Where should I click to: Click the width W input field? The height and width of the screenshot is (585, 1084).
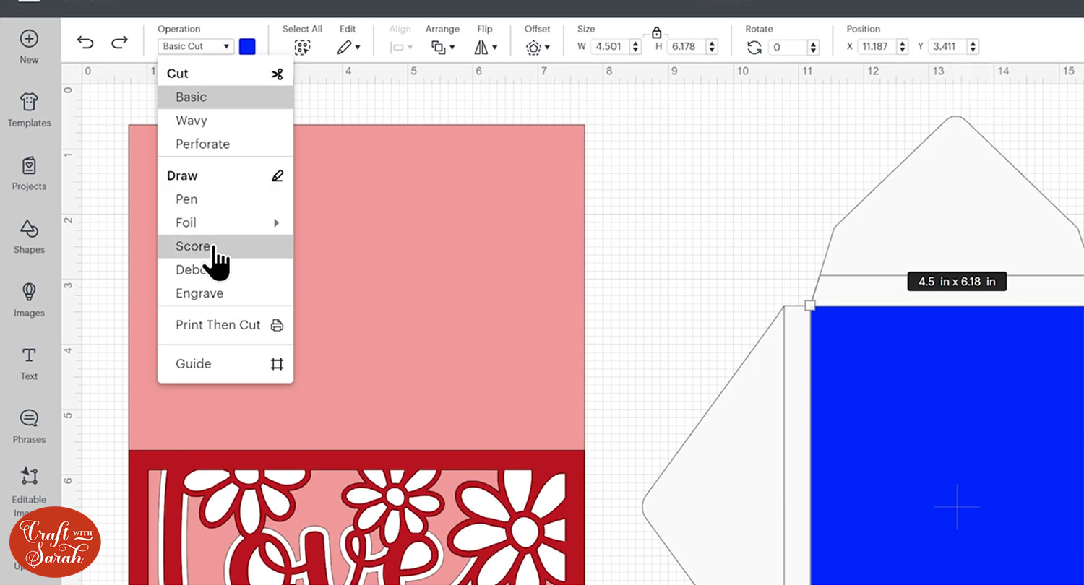tap(610, 46)
